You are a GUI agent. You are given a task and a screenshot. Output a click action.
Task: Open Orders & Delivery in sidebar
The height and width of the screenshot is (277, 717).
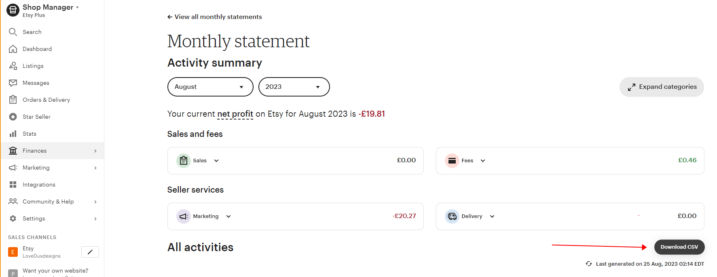coord(46,100)
